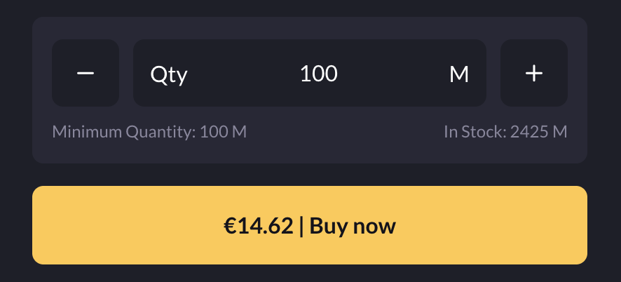Tap the dark minus button left of Qty
Image resolution: width=621 pixels, height=282 pixels.
pyautogui.click(x=86, y=73)
